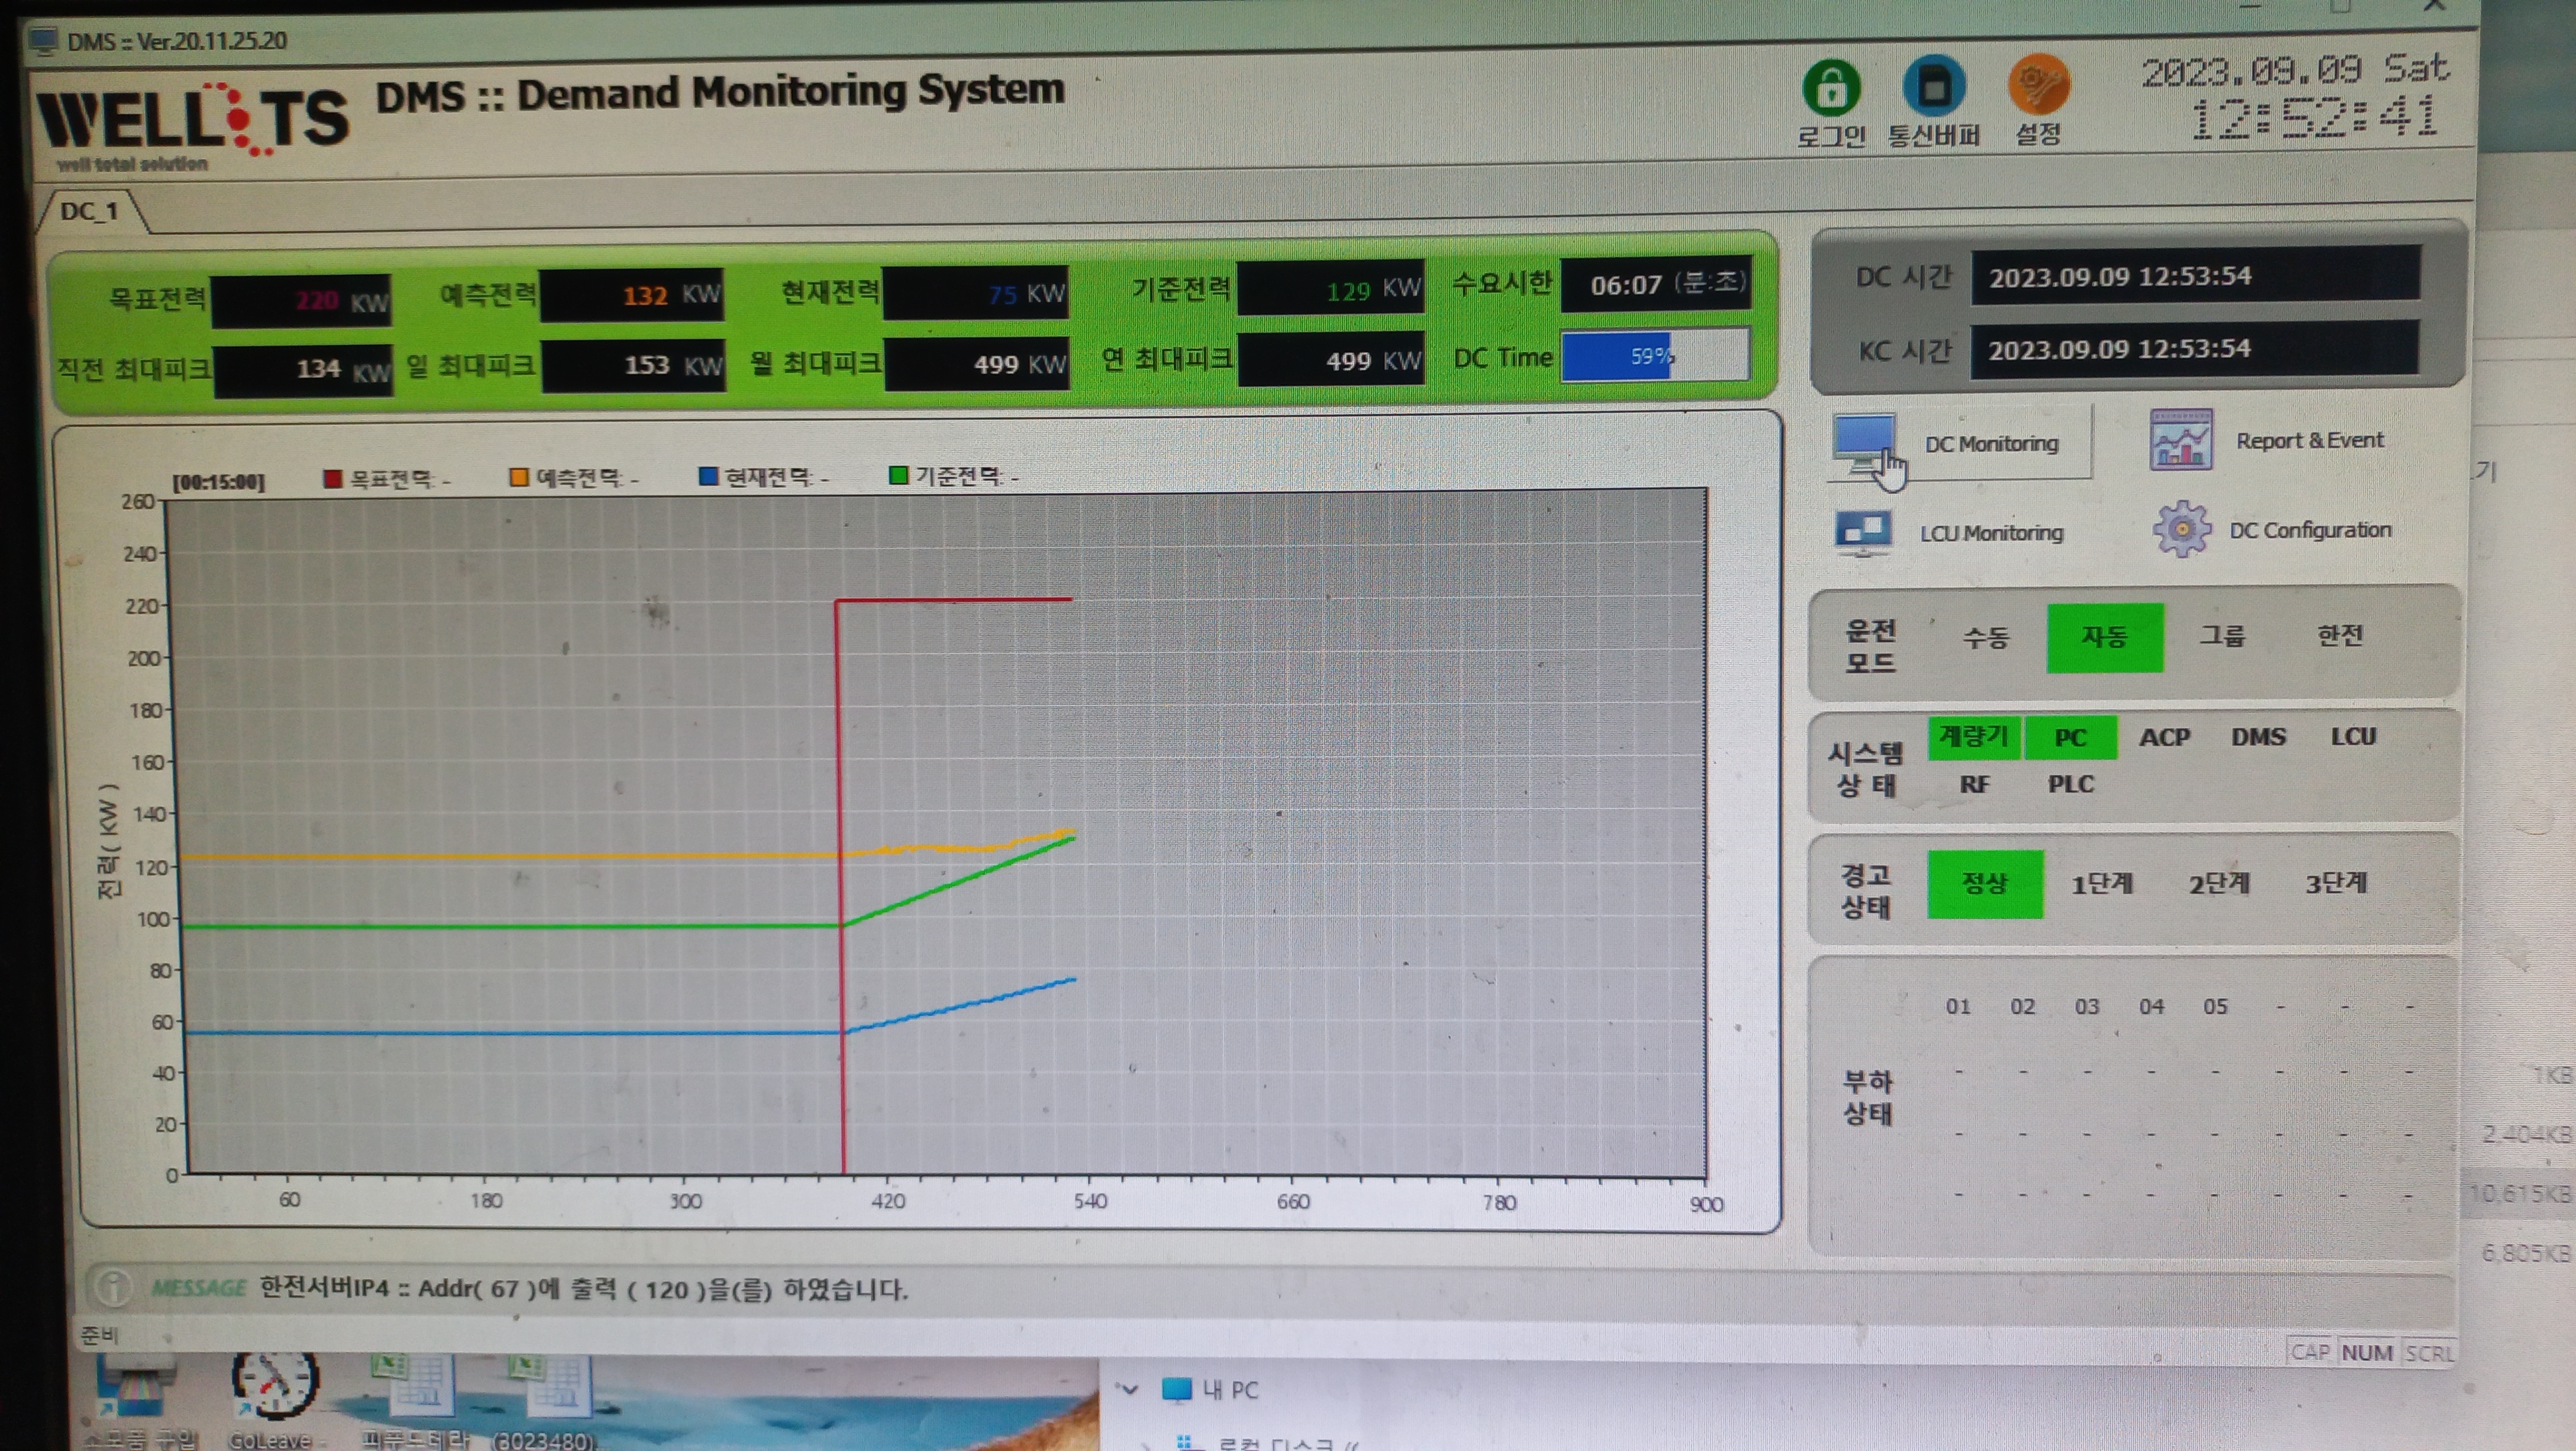Select the DC_1 tab
Screen dimensions: 2576x1451
(89, 211)
